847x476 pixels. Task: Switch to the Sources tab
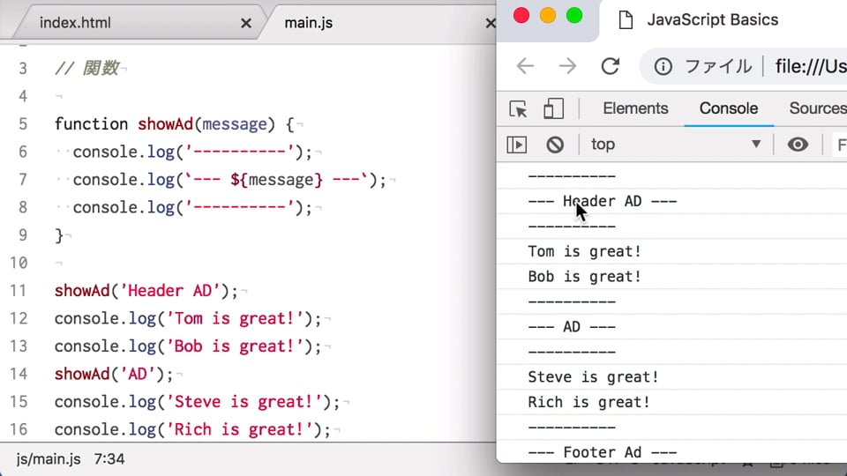[x=818, y=108]
